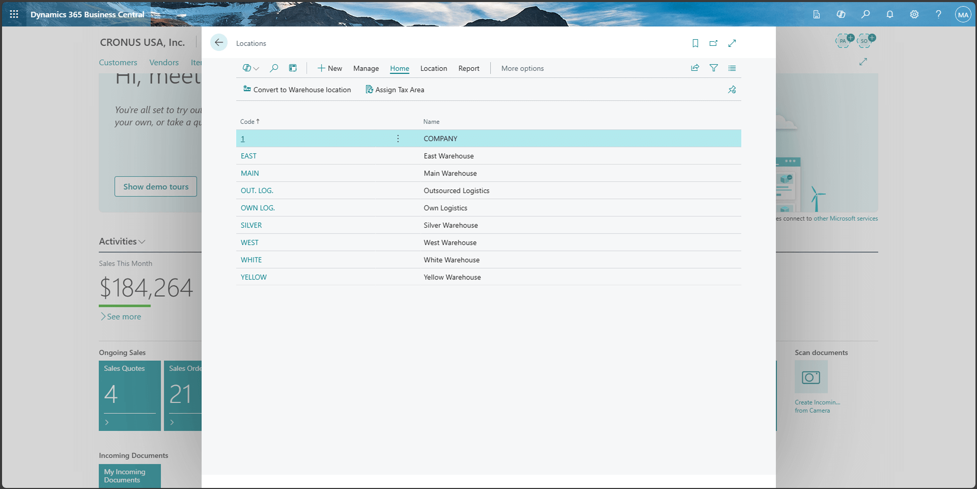The image size is (977, 489).
Task: Open the Sales Quotes tile
Action: (x=130, y=396)
